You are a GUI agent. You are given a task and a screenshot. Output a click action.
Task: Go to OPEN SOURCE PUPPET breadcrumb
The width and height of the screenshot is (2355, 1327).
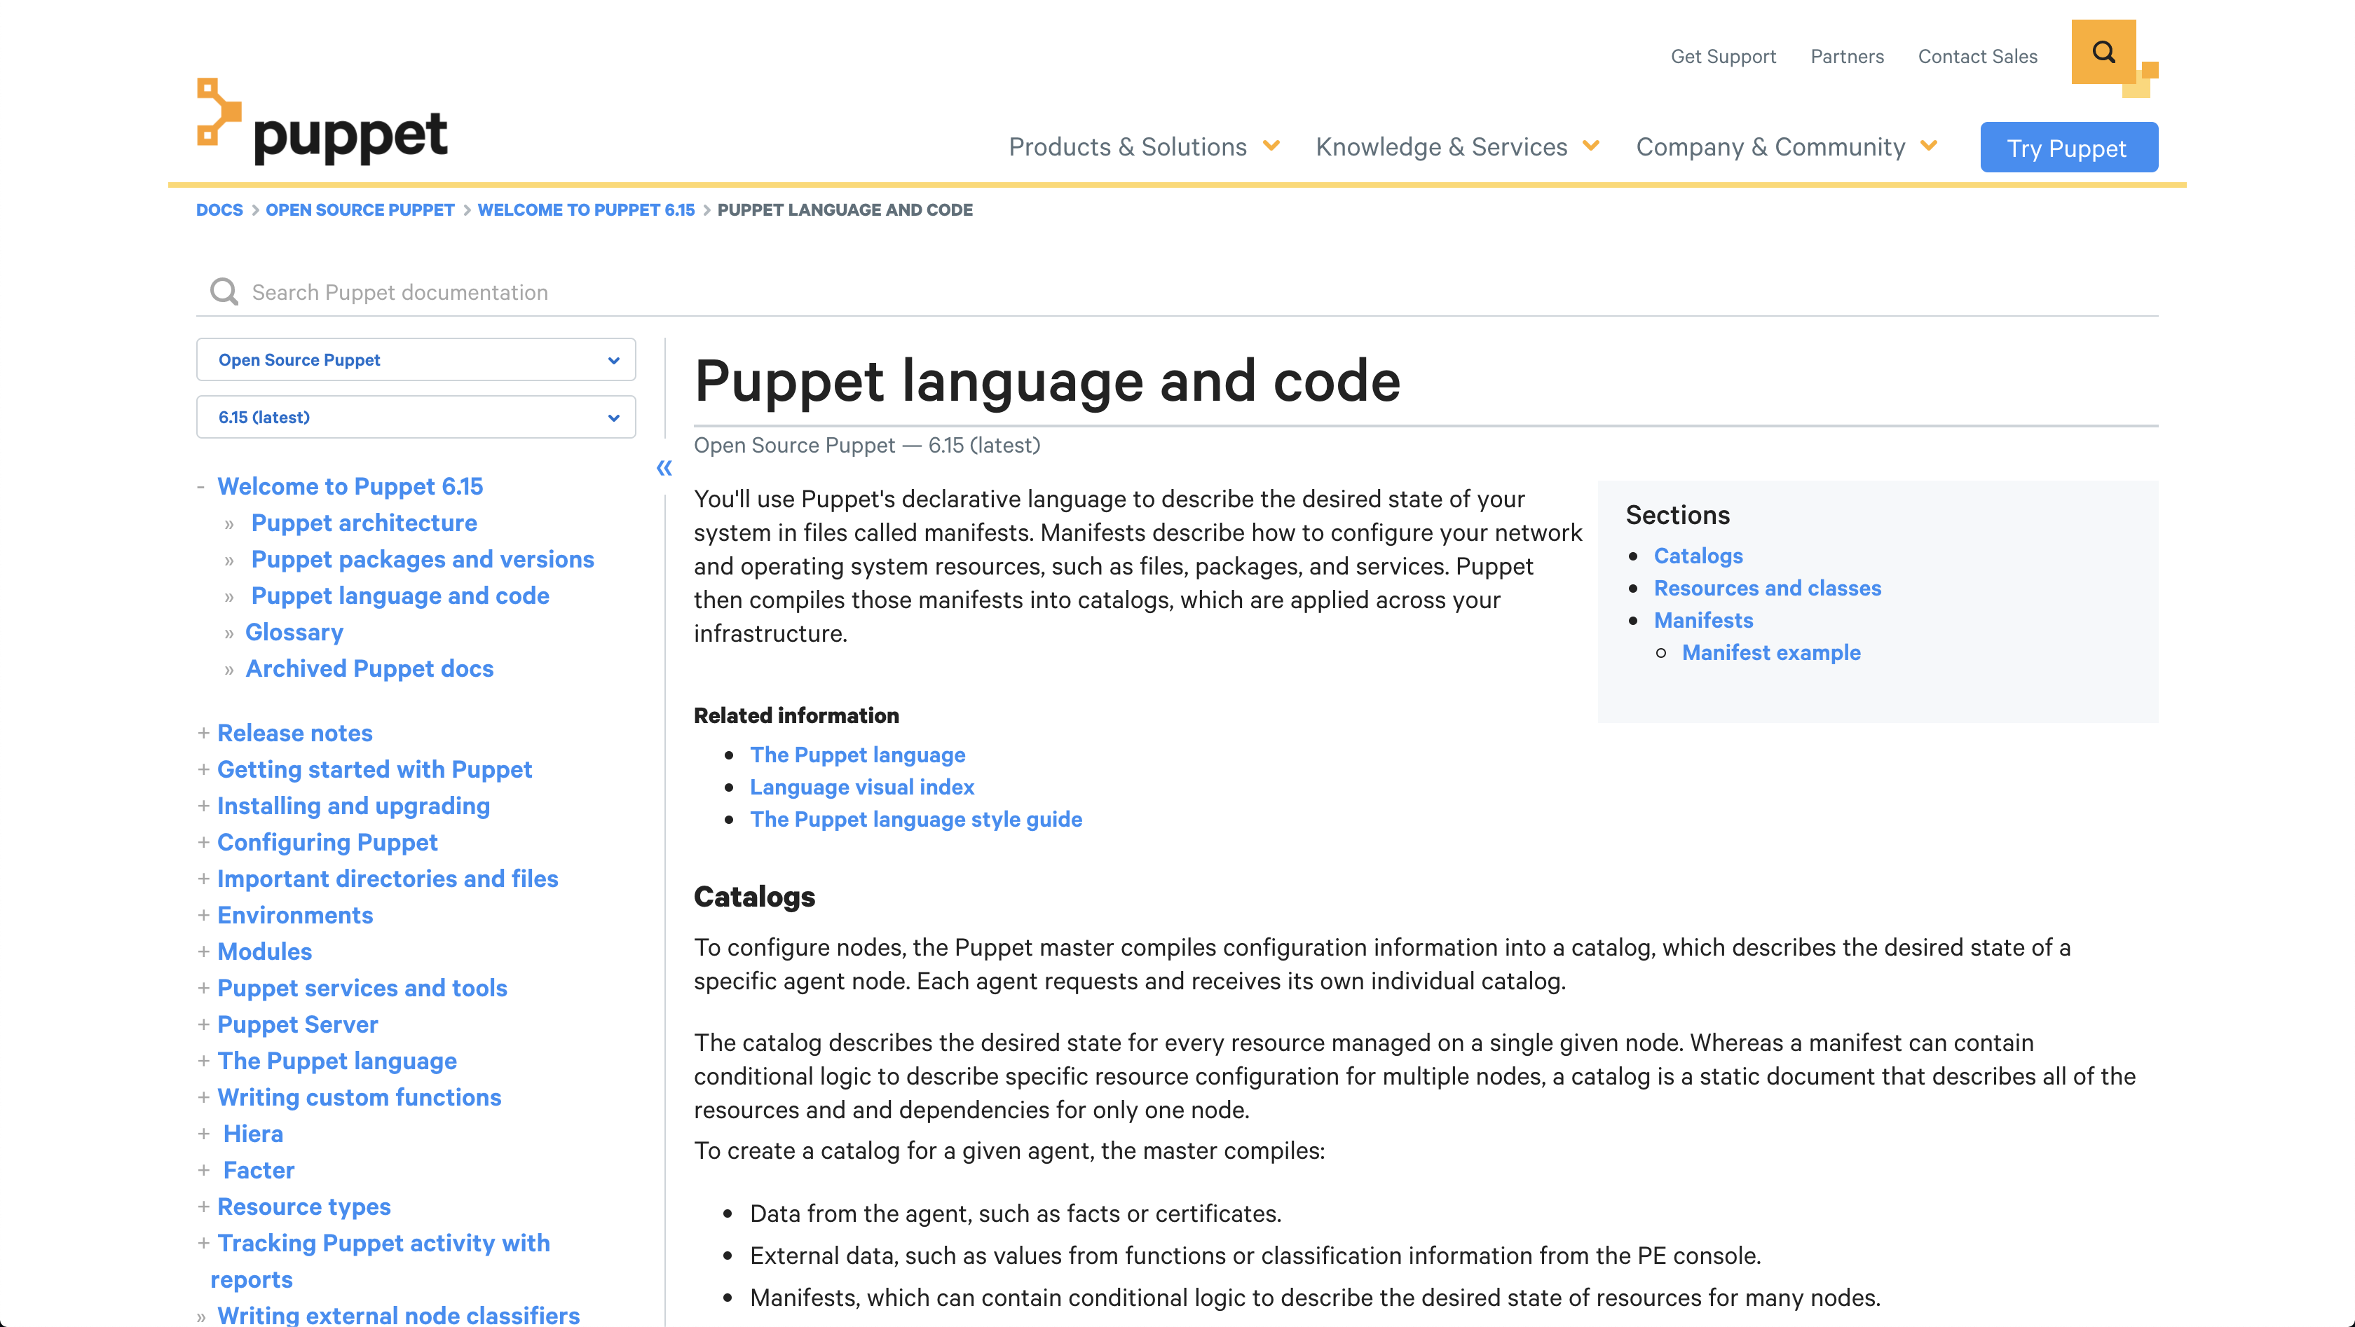point(360,209)
